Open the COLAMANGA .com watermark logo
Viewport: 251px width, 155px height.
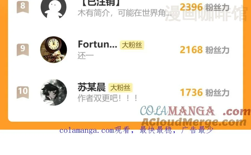click(195, 111)
